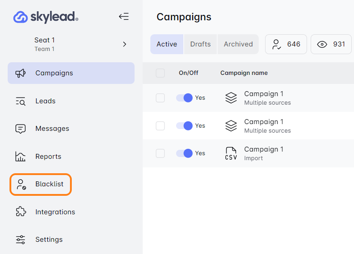The width and height of the screenshot is (354, 254).
Task: Click the 931 views counter button
Action: pyautogui.click(x=331, y=44)
